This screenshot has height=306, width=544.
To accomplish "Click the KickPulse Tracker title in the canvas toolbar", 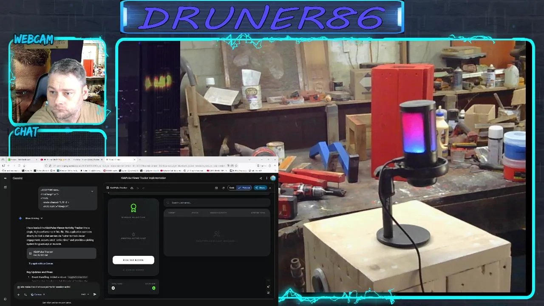I will [x=119, y=188].
